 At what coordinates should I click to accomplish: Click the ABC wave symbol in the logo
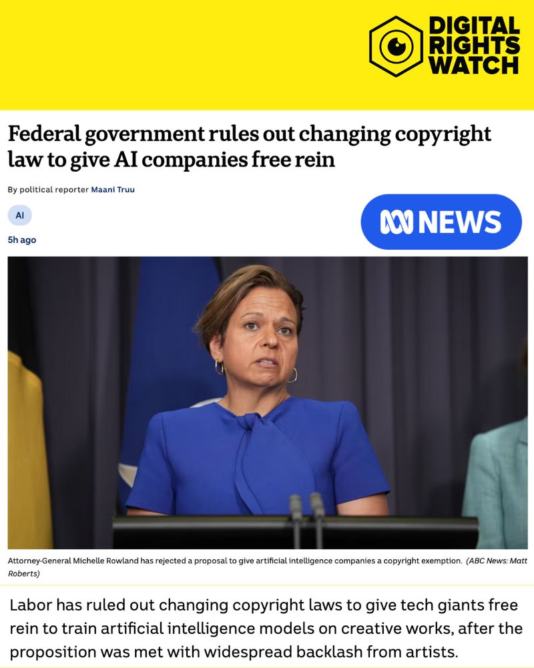[396, 222]
